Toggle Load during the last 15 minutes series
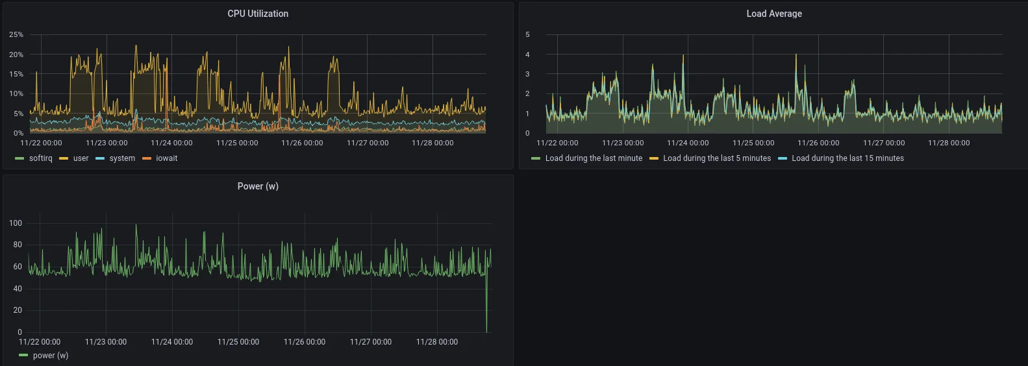The height and width of the screenshot is (366, 1028). pos(847,158)
